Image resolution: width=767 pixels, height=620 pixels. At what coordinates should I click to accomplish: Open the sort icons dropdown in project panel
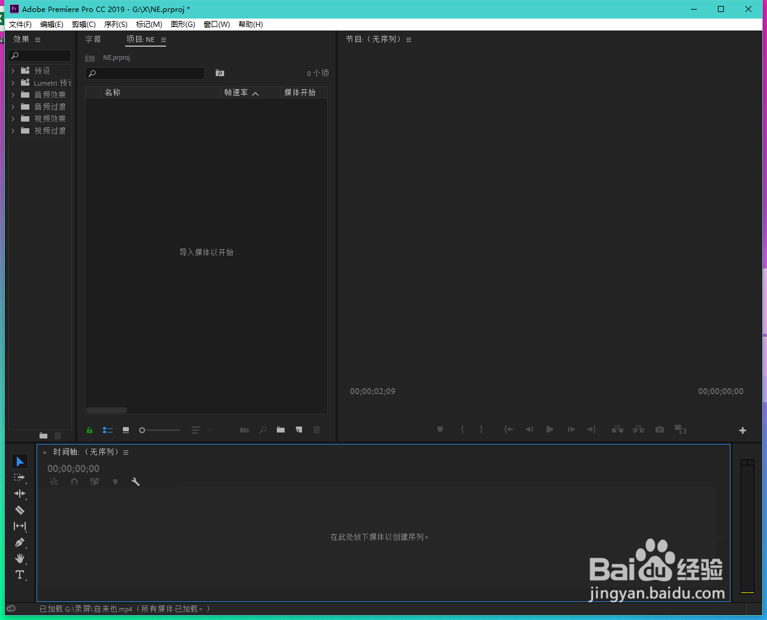(201, 430)
